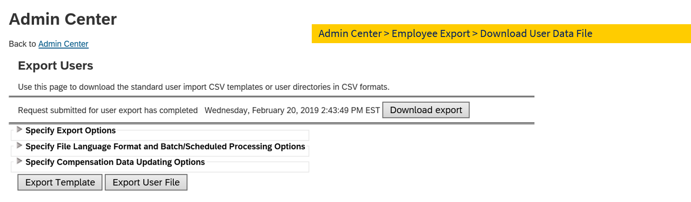Click the February 20, 2019 timestamp
The image size is (691, 202).
click(x=292, y=110)
